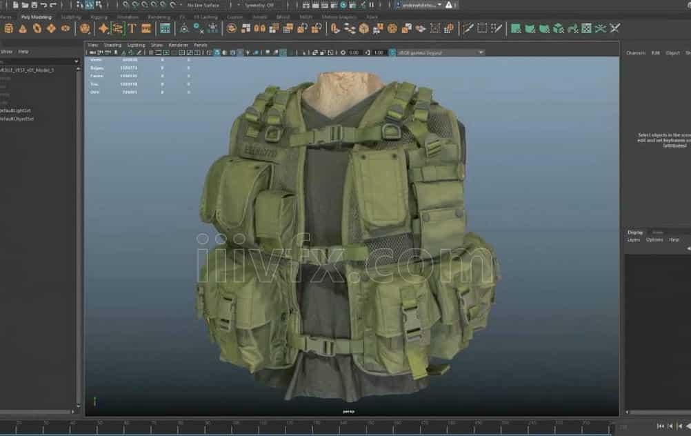Switch to the Rendering shelf tab

(x=159, y=17)
